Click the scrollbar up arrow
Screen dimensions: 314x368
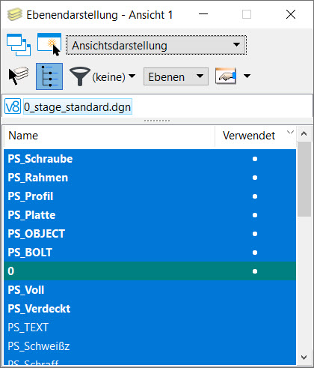(x=304, y=133)
